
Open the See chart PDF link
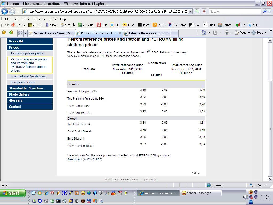(75, 159)
